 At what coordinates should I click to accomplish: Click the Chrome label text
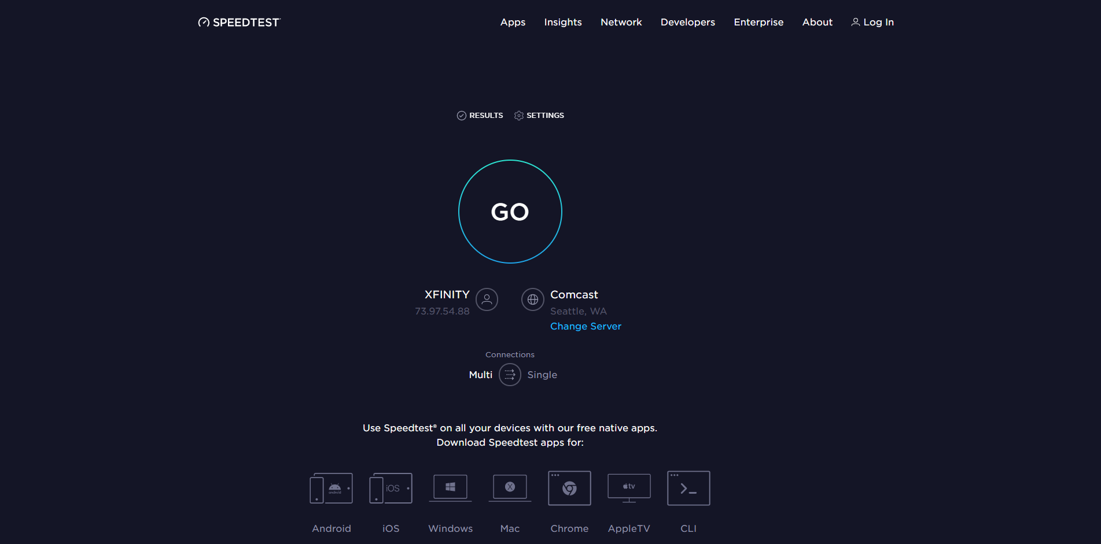569,528
